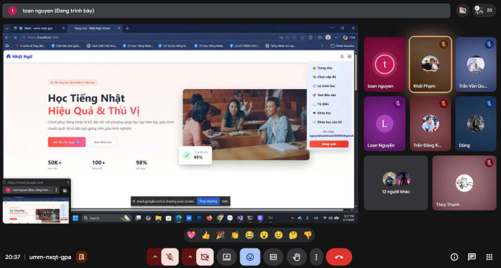Send the clapping hands reaction
This screenshot has height=268, width=501.
[x=235, y=235]
